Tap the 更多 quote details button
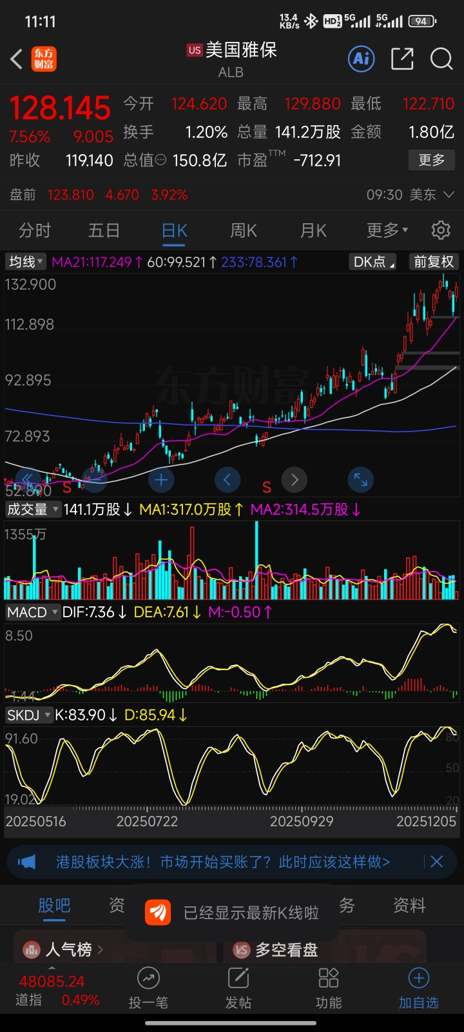The height and width of the screenshot is (1032, 464). [x=432, y=160]
